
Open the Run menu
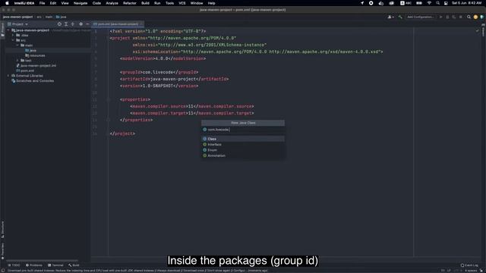point(157,3)
